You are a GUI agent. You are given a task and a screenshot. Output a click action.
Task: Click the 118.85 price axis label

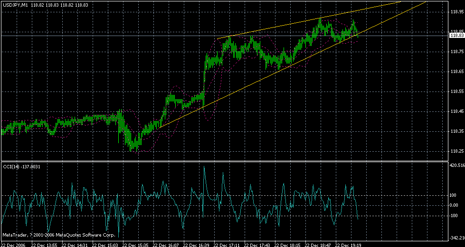point(457,31)
